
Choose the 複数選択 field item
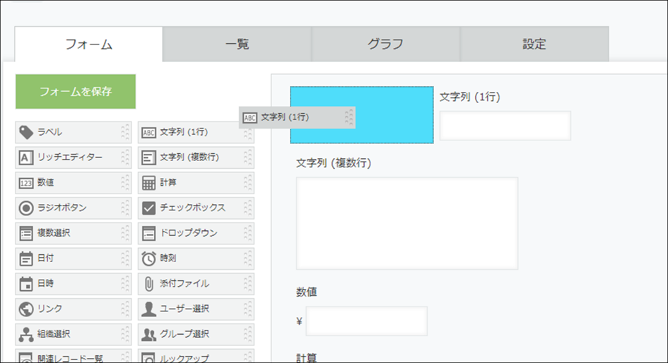click(x=67, y=233)
